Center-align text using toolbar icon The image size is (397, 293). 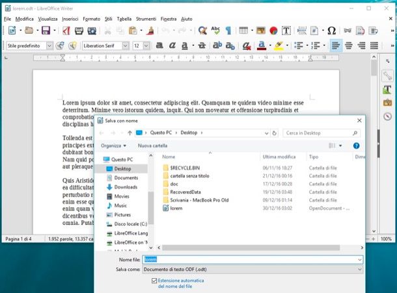(x=349, y=46)
